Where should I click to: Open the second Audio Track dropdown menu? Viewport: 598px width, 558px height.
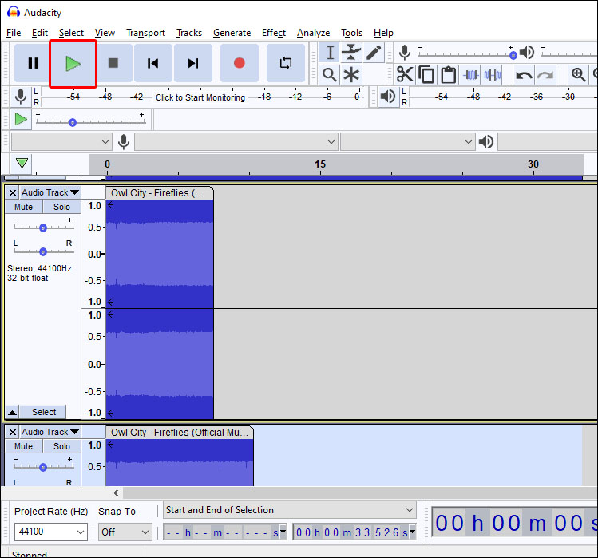50,432
